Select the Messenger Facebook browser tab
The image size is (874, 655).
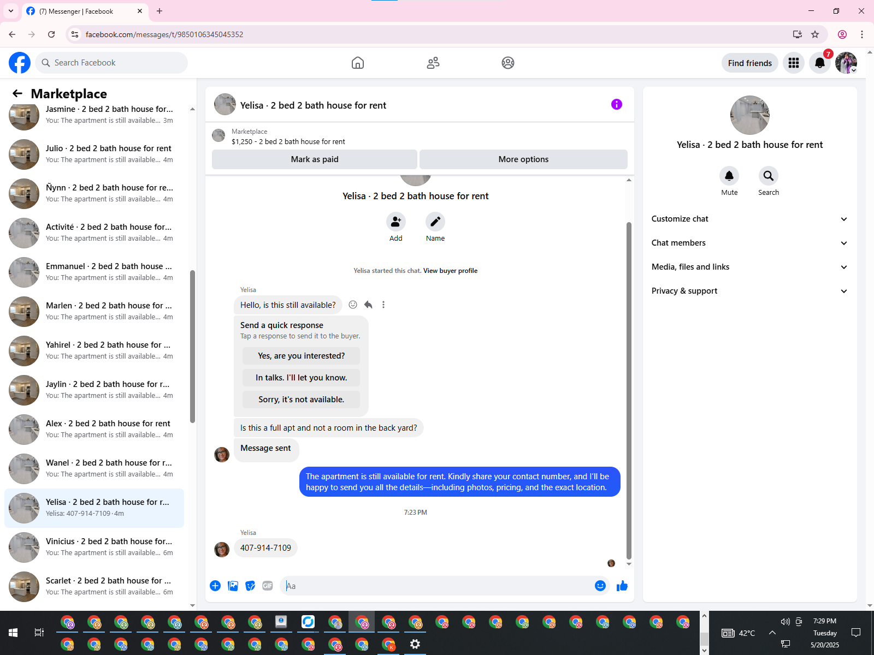(85, 11)
